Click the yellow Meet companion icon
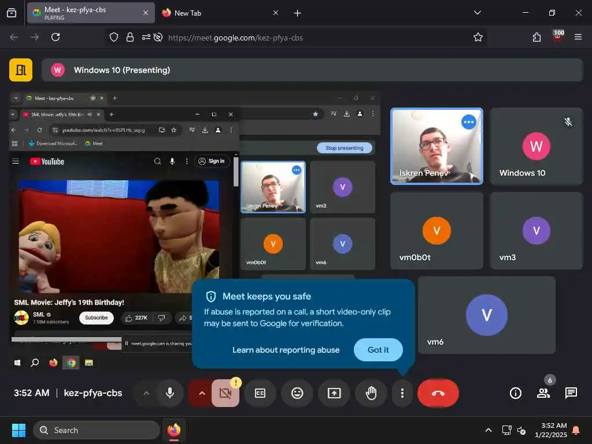The image size is (592, 444). [21, 70]
